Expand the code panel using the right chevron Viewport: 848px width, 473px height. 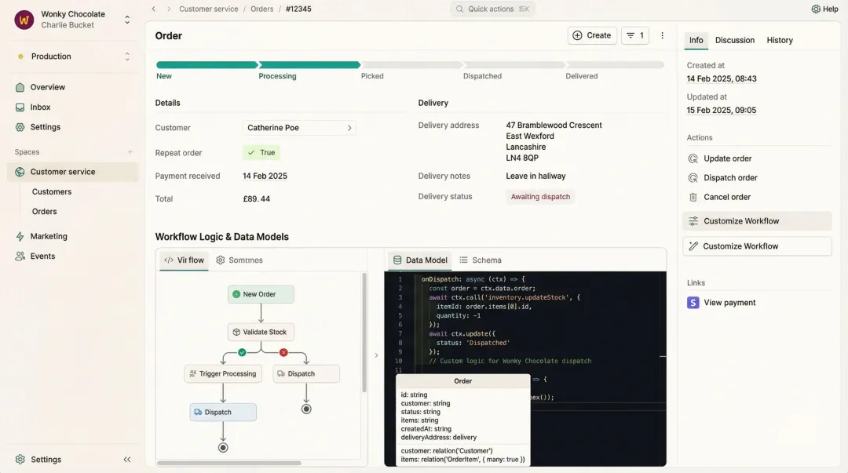(x=376, y=355)
